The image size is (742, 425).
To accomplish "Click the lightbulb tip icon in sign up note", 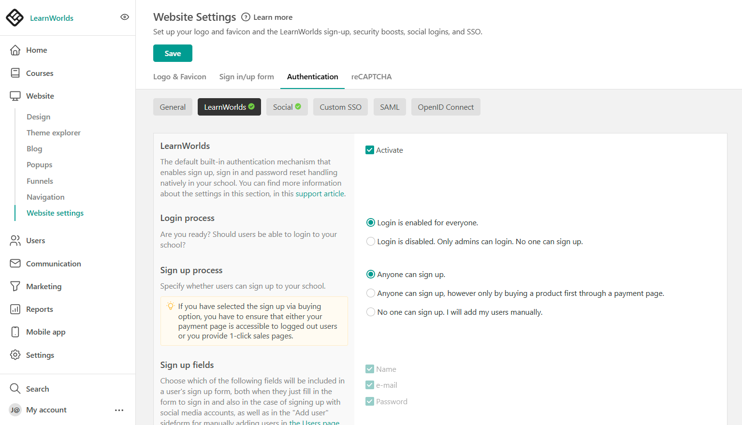I will coord(171,306).
